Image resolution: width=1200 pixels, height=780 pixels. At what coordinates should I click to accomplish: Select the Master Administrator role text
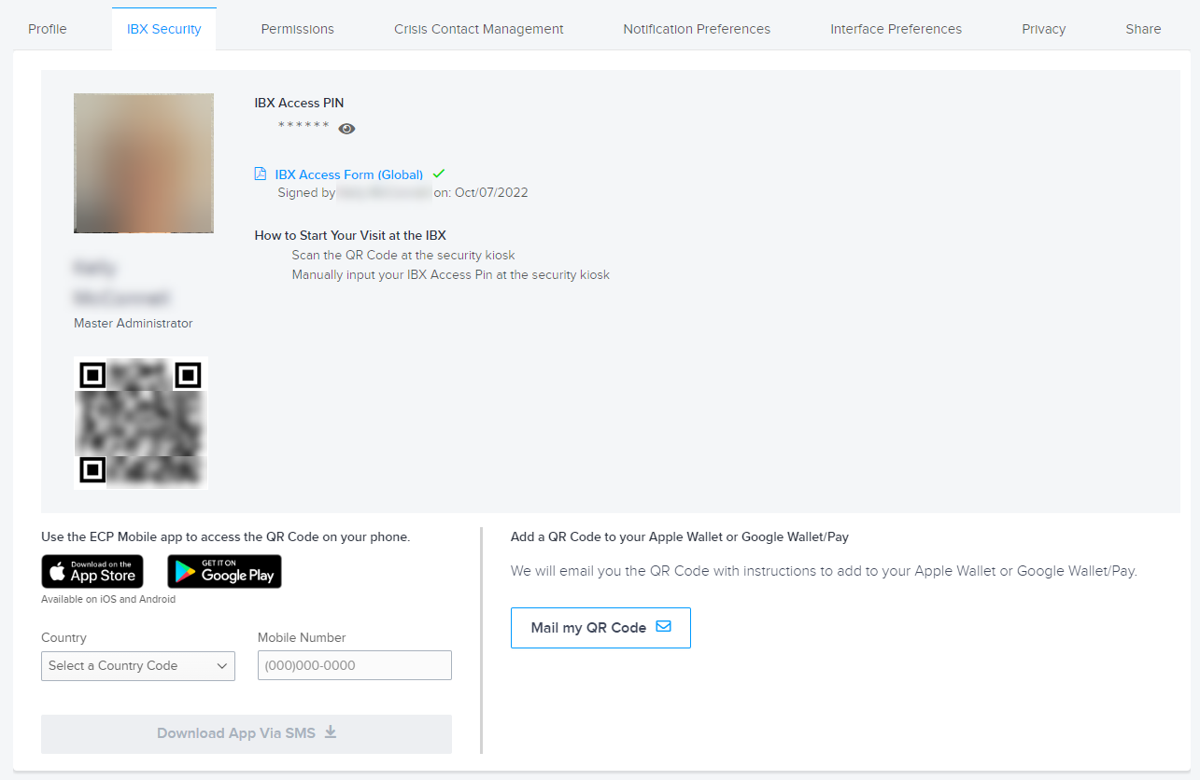(134, 323)
